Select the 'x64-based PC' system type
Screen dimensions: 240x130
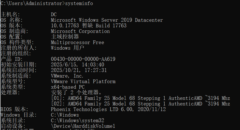coord(68,87)
